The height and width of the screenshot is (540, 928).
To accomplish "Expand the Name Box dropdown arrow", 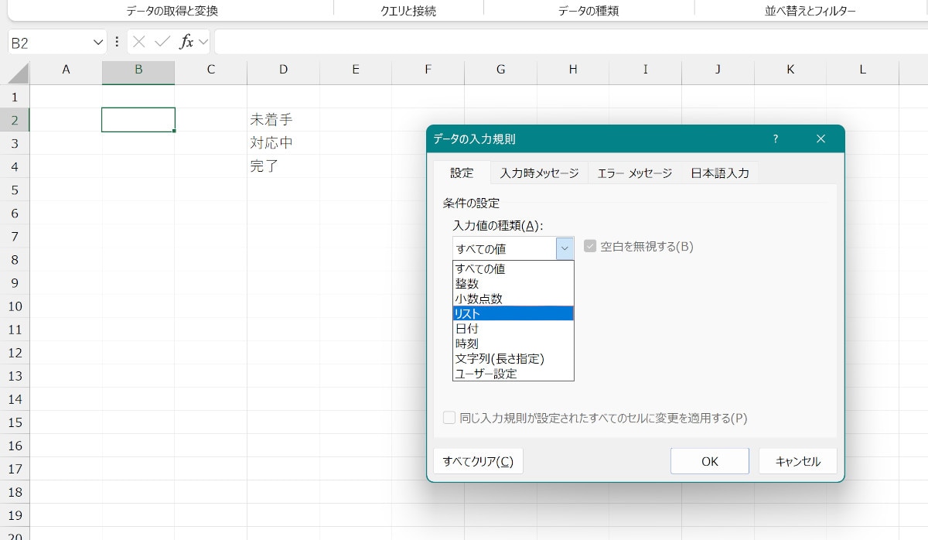I will click(98, 42).
